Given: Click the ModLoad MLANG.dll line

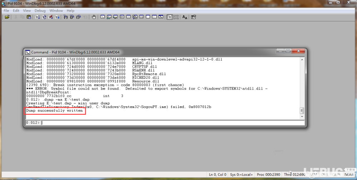Looking at the screenshot, I should pos(89,63).
